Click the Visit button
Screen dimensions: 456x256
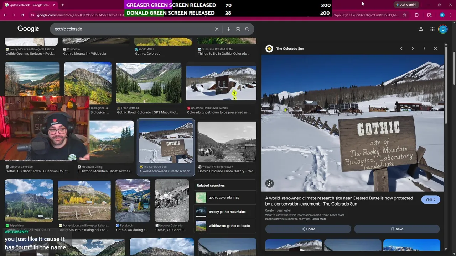coord(431,199)
